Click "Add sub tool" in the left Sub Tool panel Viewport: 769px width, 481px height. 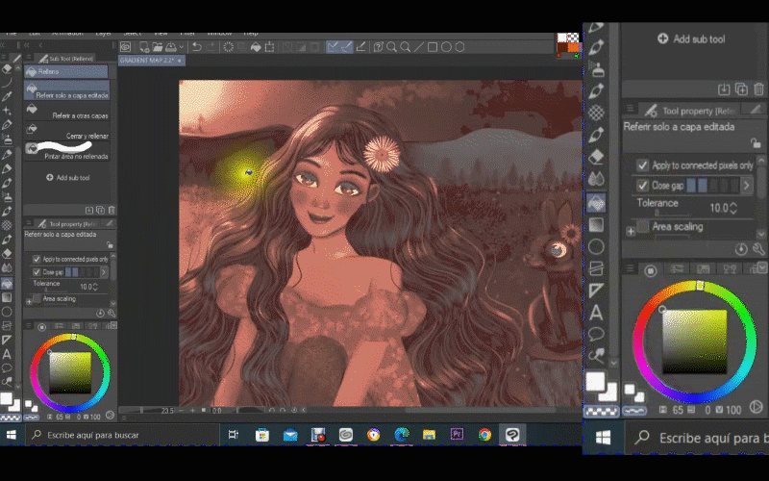[x=68, y=178]
